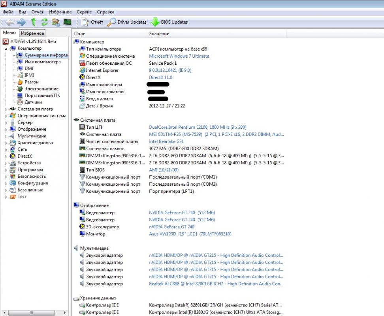Screen dimensions: 384x316
Task: Click the База данных tree icon
Action: (x=13, y=190)
